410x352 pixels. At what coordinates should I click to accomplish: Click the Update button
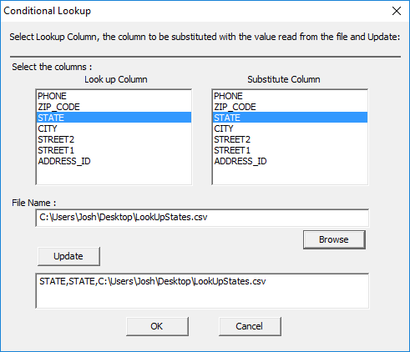pyautogui.click(x=68, y=256)
